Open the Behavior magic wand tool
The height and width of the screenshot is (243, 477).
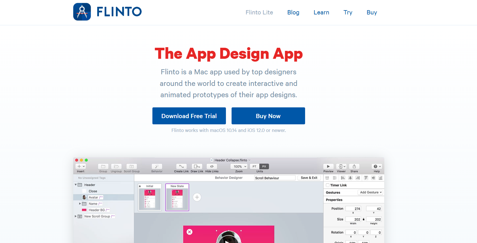[157, 166]
